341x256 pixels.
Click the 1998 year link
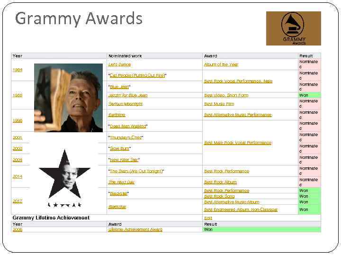pyautogui.click(x=18, y=120)
